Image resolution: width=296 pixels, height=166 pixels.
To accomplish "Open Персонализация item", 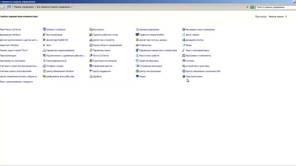I will point(8,56).
